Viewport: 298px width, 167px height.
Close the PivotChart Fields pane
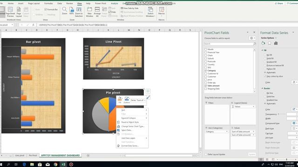point(254,32)
